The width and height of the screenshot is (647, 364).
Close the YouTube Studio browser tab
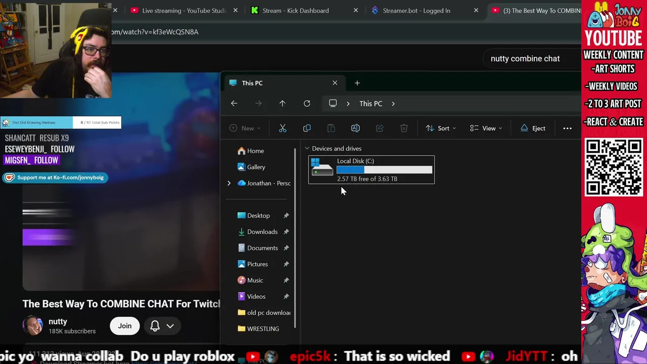point(236,11)
